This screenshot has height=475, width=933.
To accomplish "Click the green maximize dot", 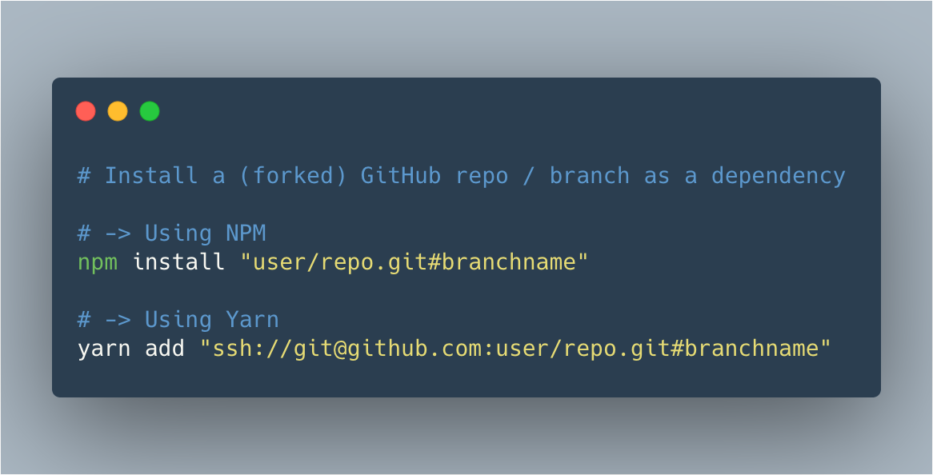I will pyautogui.click(x=150, y=111).
